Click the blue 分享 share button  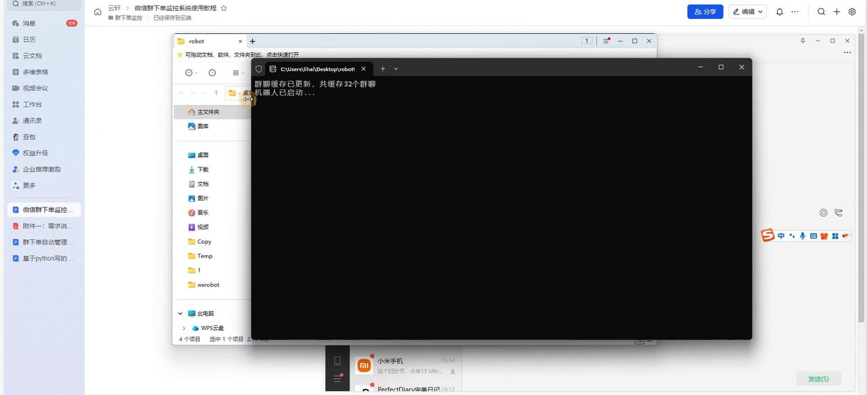click(x=704, y=12)
